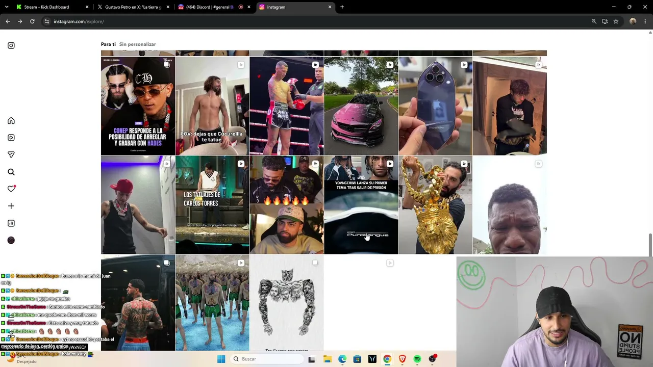
Task: Open the iPhone back cover reel
Action: pyautogui.click(x=435, y=106)
